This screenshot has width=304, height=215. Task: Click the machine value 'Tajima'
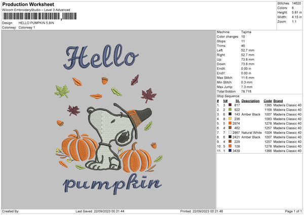pos(246,32)
